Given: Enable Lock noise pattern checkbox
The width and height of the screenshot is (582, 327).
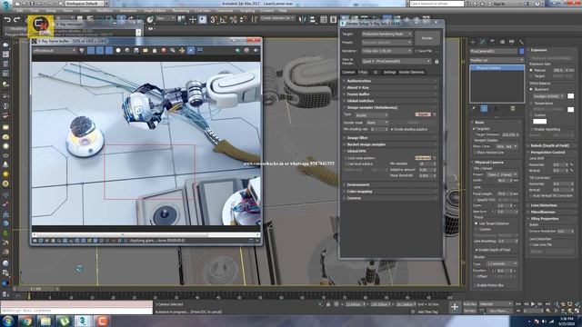Looking at the screenshot, I should [x=346, y=158].
